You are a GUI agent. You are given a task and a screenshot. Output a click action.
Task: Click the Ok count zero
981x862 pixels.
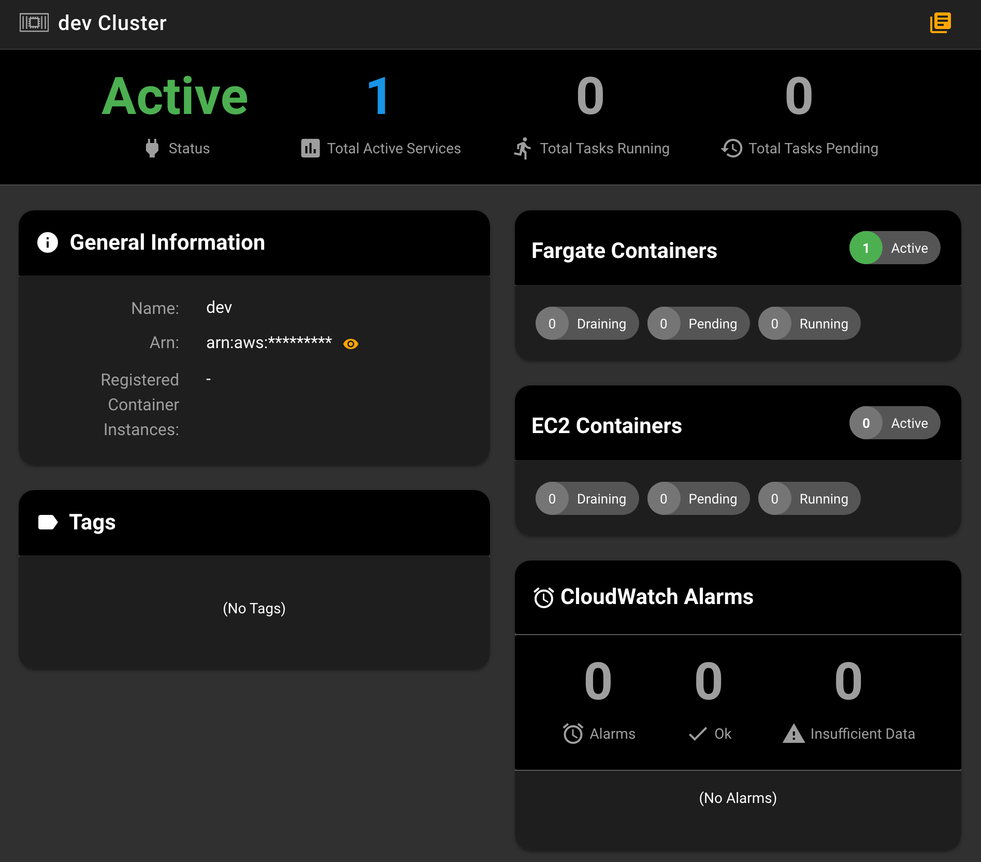[x=709, y=681]
